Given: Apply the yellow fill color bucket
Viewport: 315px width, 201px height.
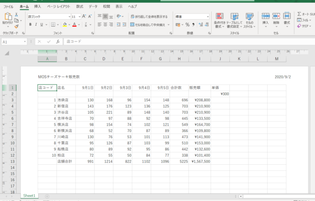Looking at the screenshot, I should tap(65, 25).
